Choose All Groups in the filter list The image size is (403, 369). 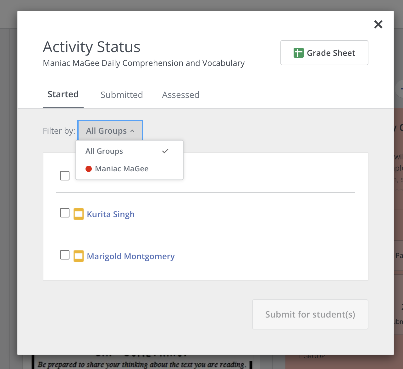coord(130,151)
